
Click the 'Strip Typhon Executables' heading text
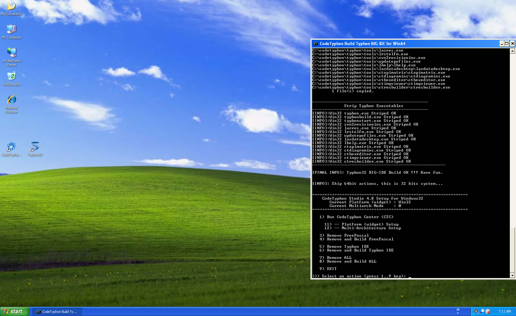pos(374,106)
